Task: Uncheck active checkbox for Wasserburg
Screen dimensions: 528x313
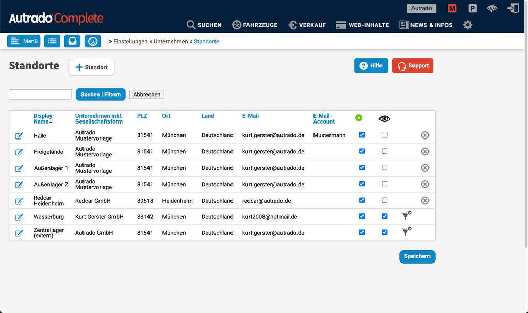Action: (x=362, y=216)
